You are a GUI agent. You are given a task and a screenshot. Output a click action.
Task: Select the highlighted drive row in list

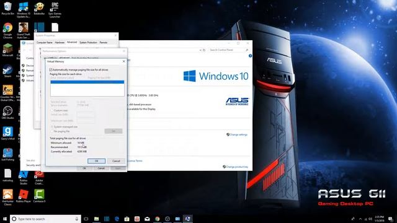(87, 82)
